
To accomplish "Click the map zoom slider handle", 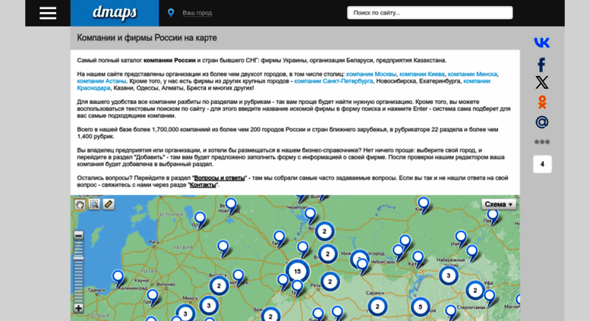I will pos(78,258).
